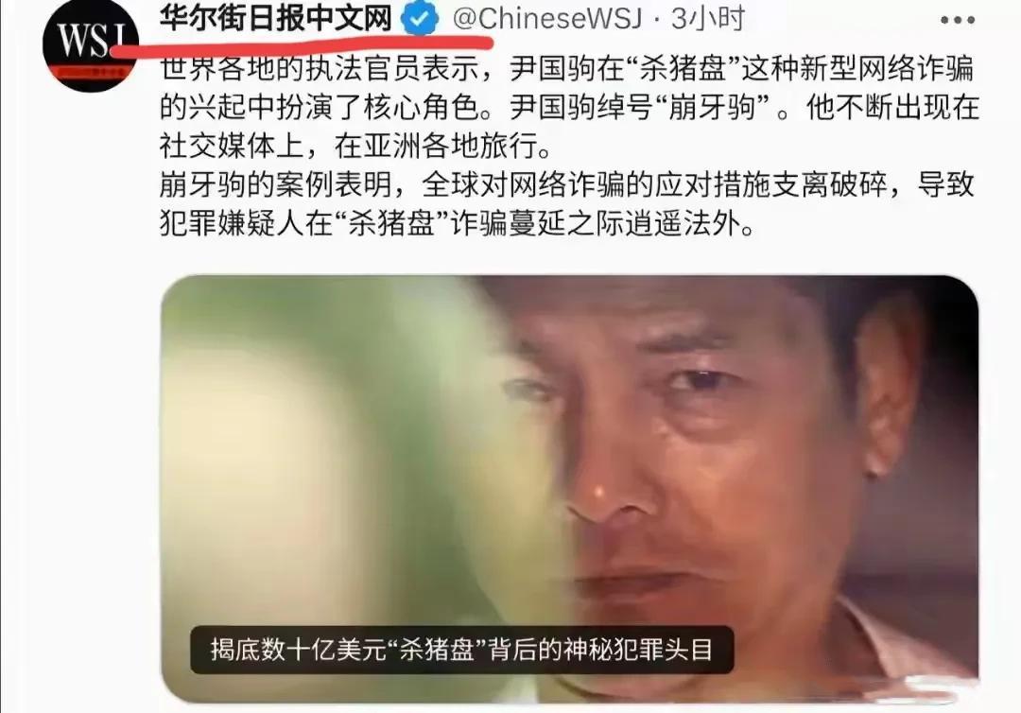Click the tweet line starting 犯罪嫌疑人在“杀猪盘”
Image resolution: width=1021 pixels, height=713 pixels.
458,224
